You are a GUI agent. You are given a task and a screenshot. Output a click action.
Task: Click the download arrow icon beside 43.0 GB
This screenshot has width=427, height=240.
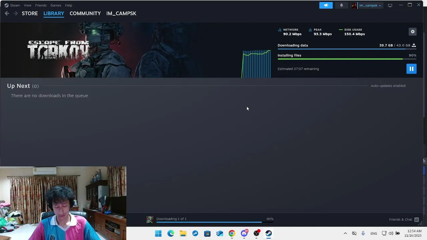(x=414, y=45)
